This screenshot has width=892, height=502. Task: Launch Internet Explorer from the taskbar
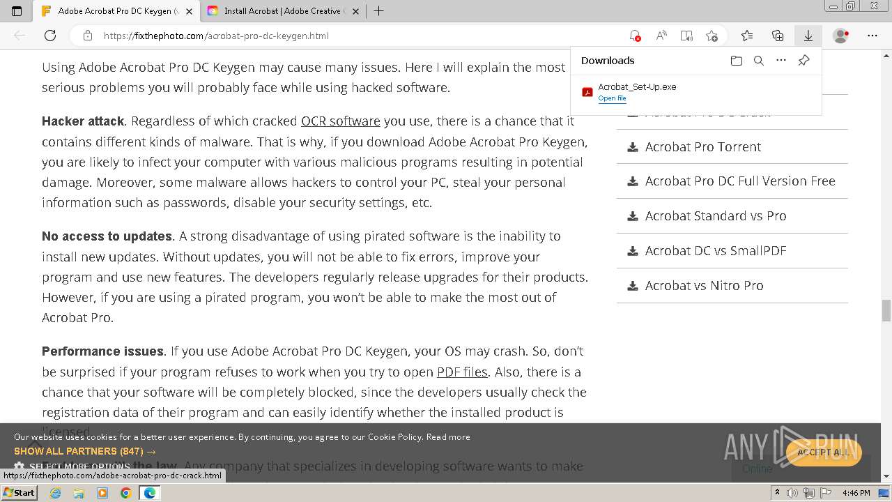coord(56,493)
